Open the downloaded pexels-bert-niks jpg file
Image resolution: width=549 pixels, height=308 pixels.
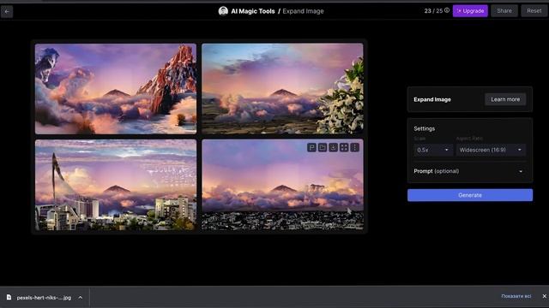(44, 298)
